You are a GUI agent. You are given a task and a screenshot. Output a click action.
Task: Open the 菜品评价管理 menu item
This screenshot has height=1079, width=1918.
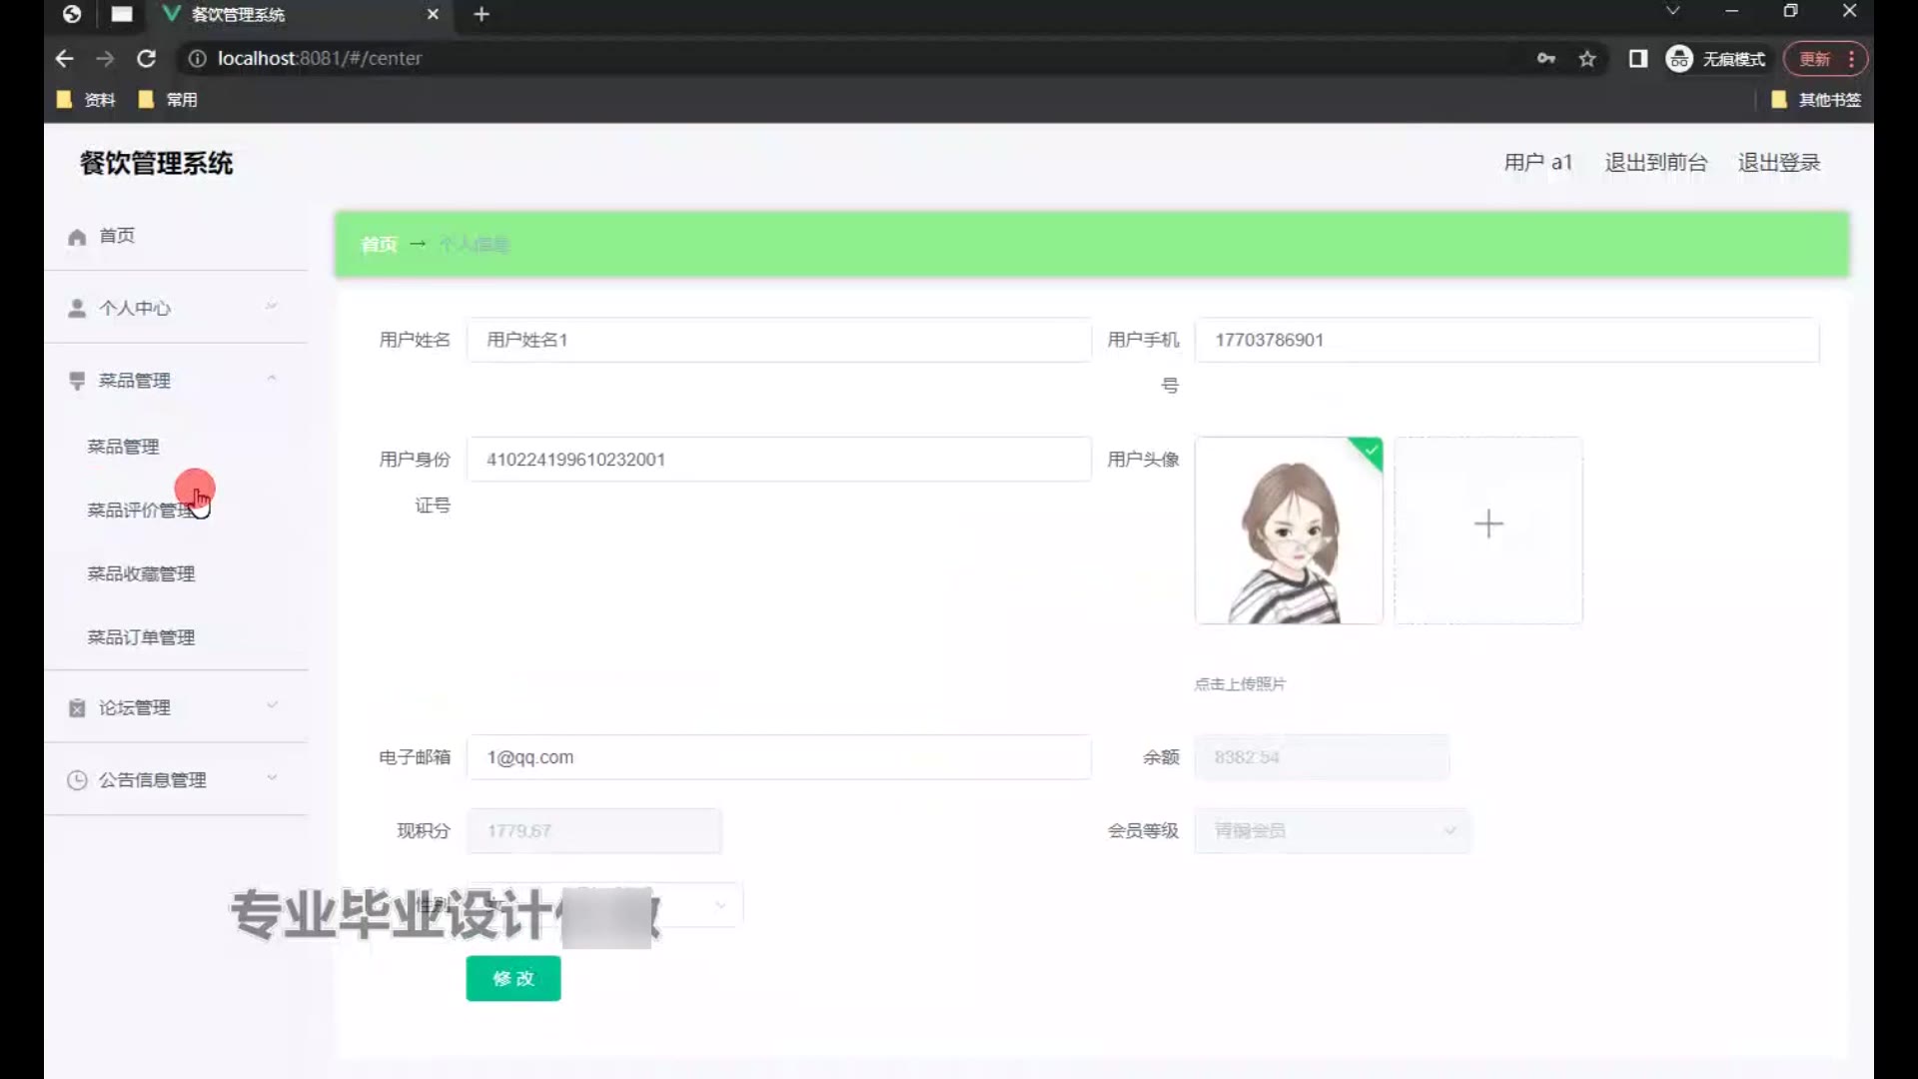[x=140, y=511]
